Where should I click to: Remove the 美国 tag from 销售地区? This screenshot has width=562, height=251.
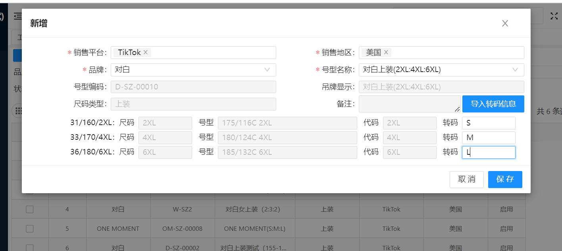click(x=386, y=52)
